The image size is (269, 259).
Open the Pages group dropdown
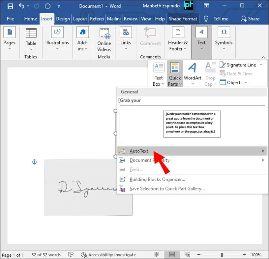9,39
